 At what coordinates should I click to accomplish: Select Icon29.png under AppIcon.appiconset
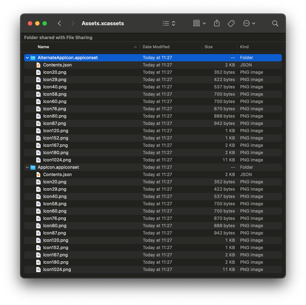click(x=153, y=189)
